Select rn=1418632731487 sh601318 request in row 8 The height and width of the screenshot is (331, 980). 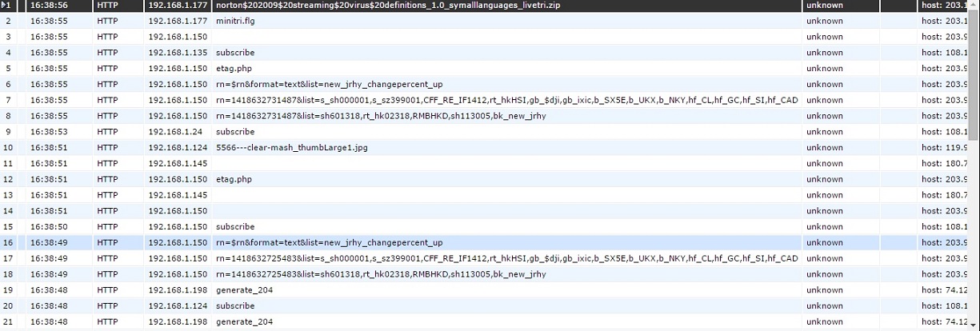point(381,116)
